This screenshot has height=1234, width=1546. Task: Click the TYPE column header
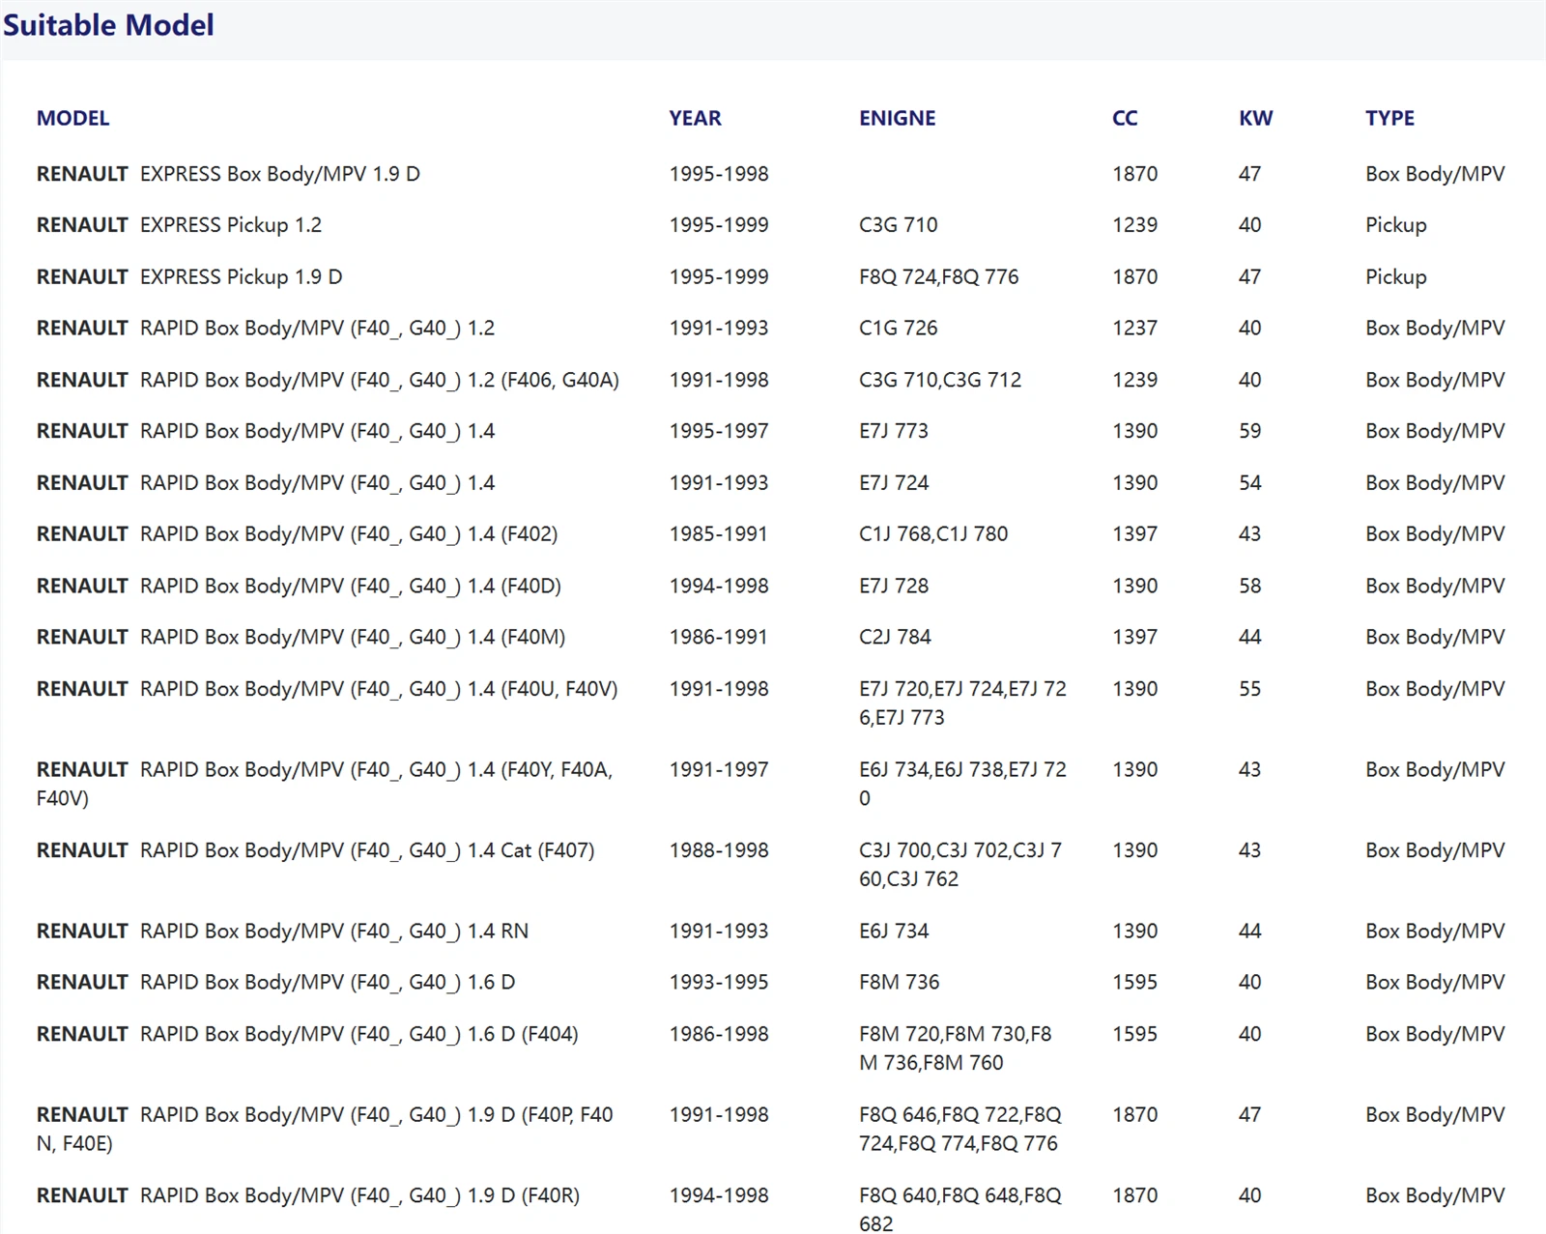(x=1389, y=118)
